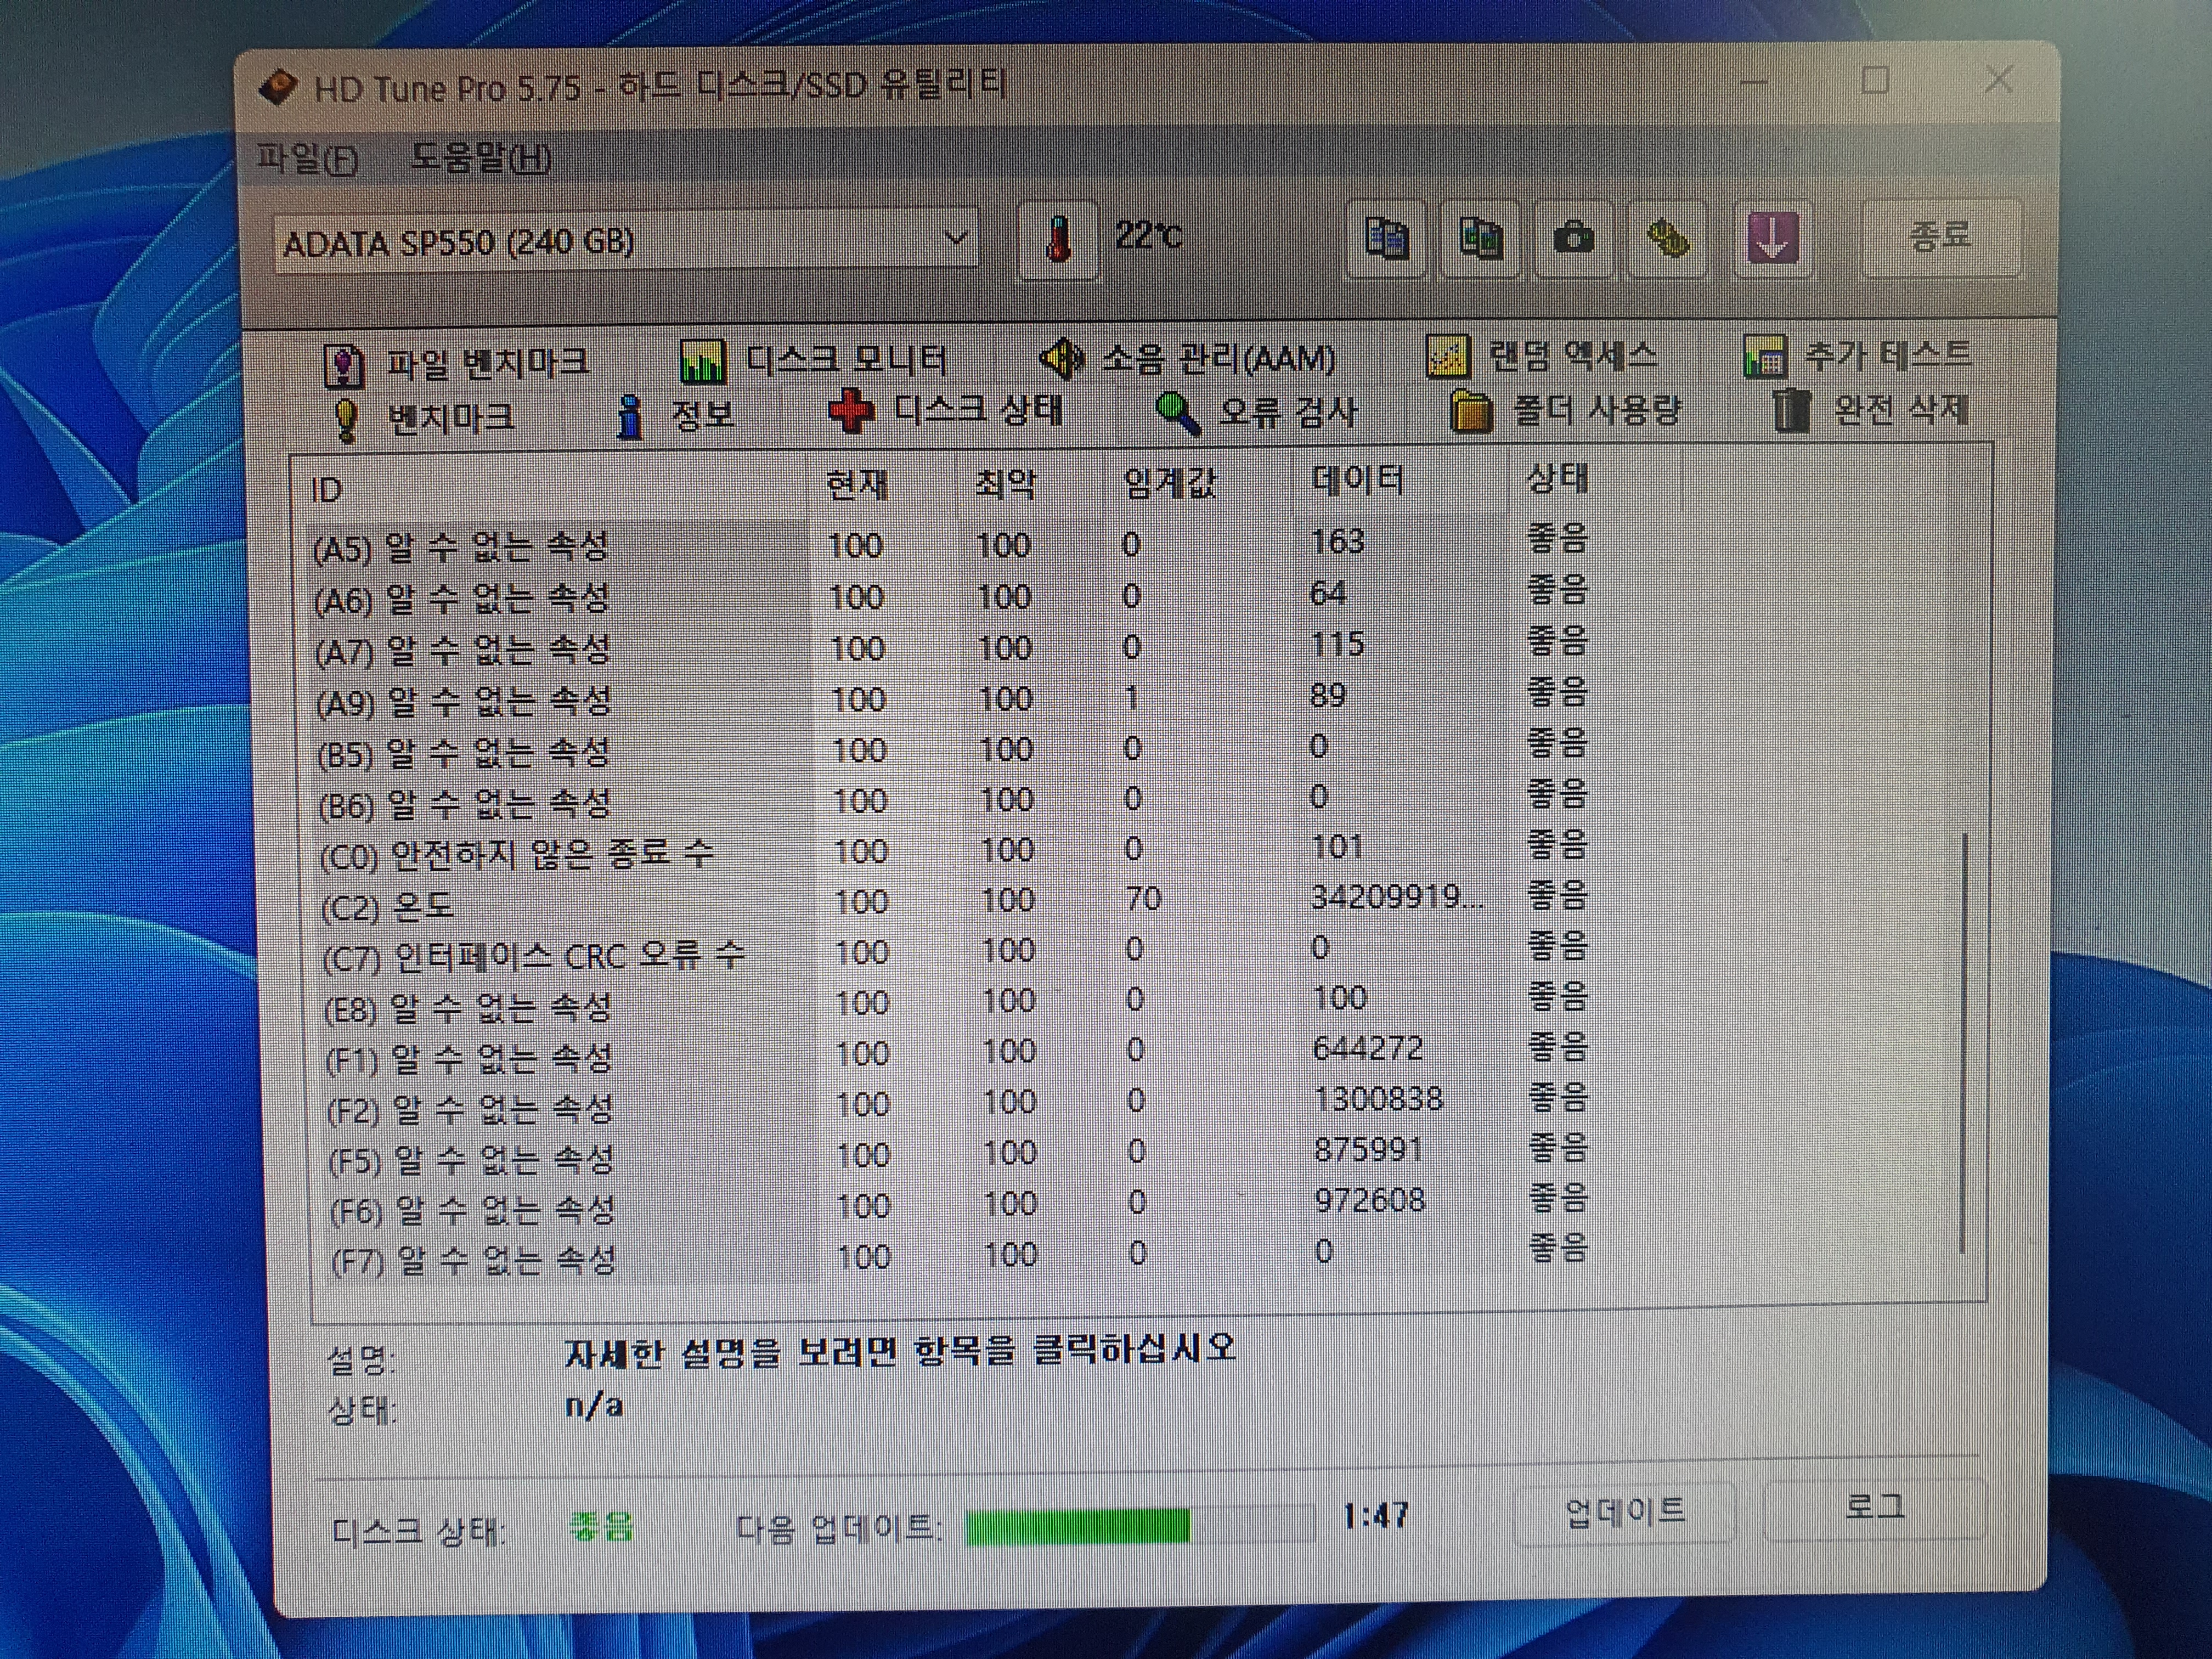Select the (A6) 알 수 없는 속성 row

950,596
